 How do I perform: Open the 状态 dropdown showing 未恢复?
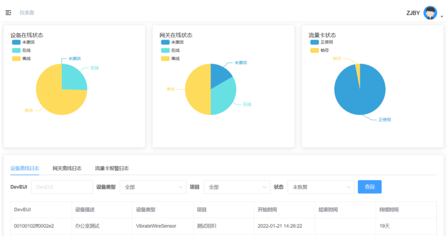[x=321, y=187]
